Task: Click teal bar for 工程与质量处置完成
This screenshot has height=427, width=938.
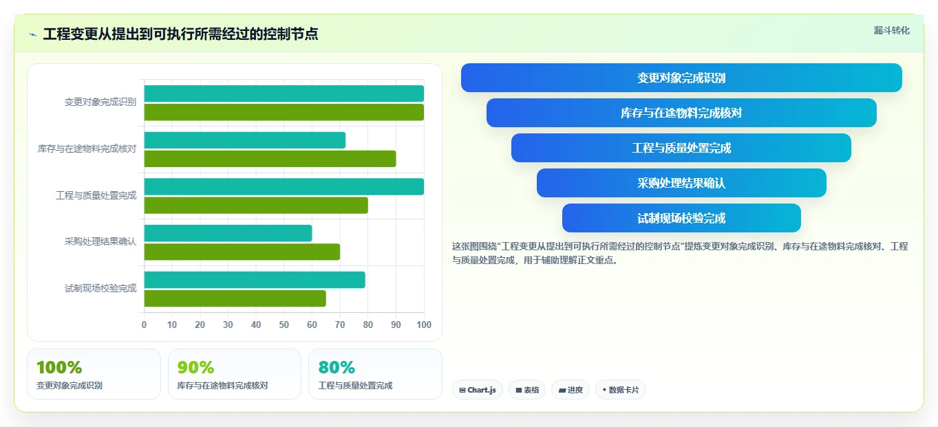Action: pyautogui.click(x=284, y=186)
